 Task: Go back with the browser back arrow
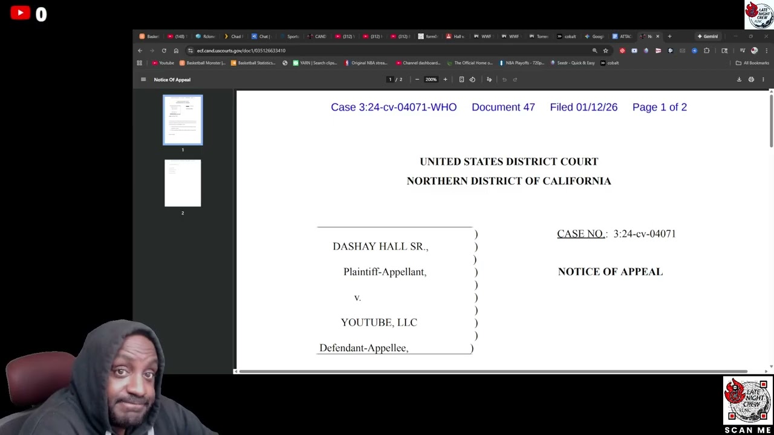pos(140,51)
